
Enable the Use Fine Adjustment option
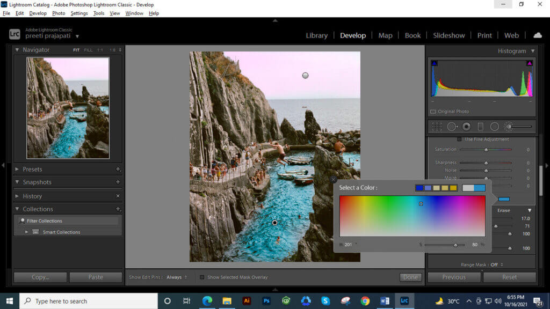(458, 138)
